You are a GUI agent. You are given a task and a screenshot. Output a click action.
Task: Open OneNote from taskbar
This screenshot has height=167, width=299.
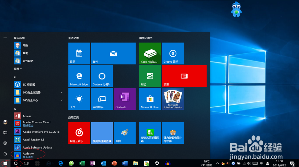[93, 163]
